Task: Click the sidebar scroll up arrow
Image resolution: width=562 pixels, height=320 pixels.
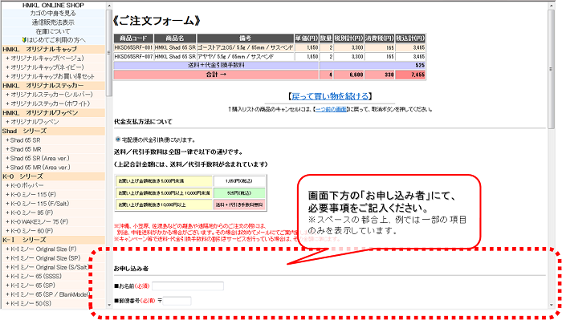Action: tap(109, 6)
